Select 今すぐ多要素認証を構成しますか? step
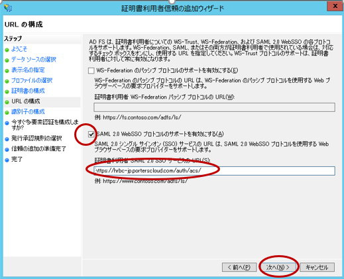Viewport: 344px width, 279px height. pyautogui.click(x=45, y=125)
